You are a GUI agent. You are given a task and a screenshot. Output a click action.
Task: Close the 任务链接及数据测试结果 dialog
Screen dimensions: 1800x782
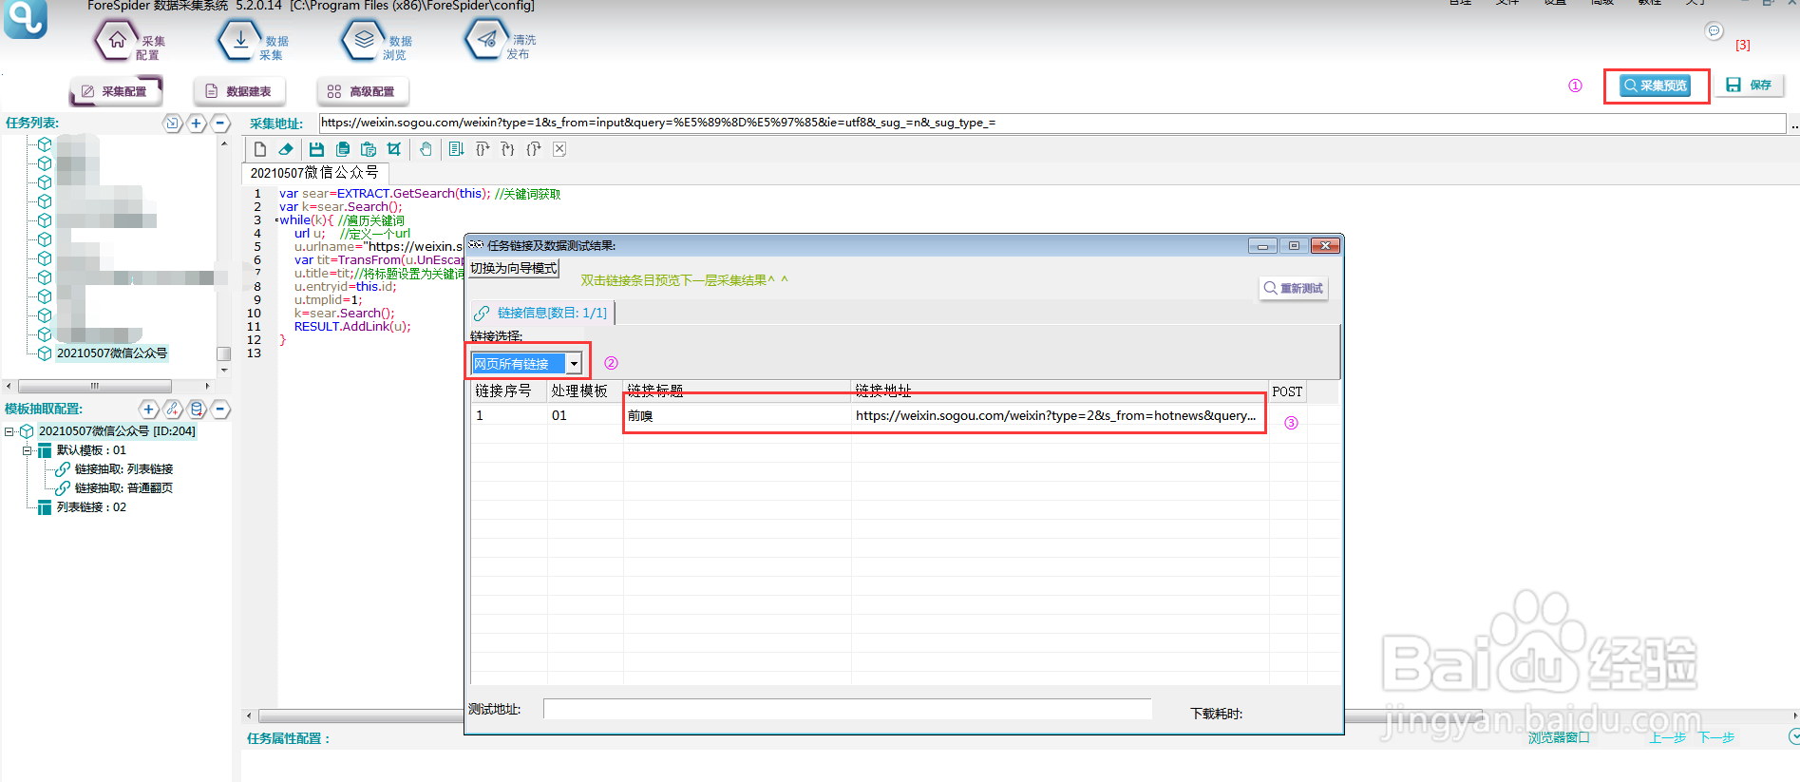(x=1325, y=246)
